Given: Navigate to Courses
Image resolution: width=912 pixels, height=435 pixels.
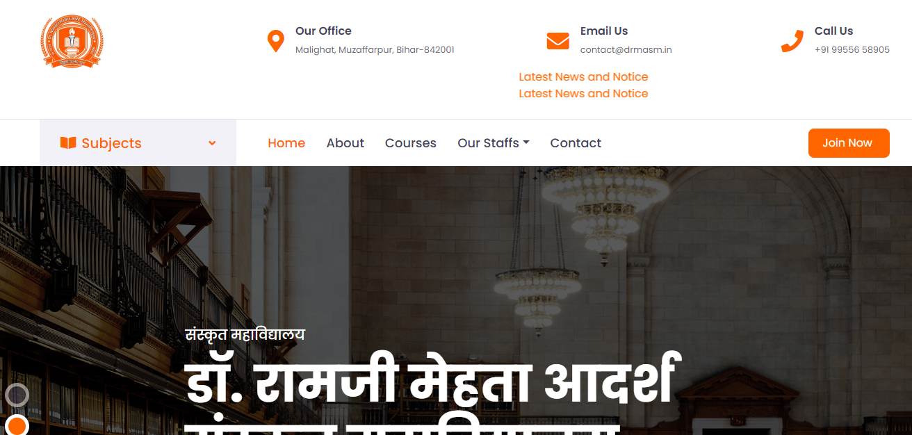Looking at the screenshot, I should click(411, 143).
